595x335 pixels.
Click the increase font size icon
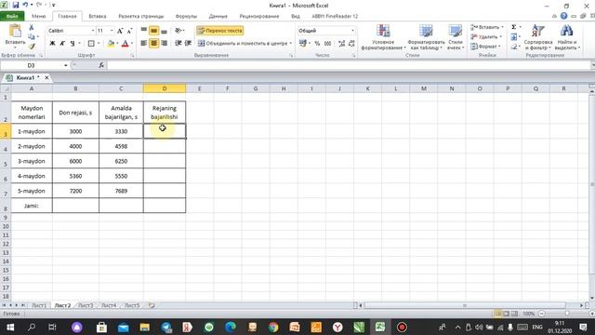click(x=120, y=31)
